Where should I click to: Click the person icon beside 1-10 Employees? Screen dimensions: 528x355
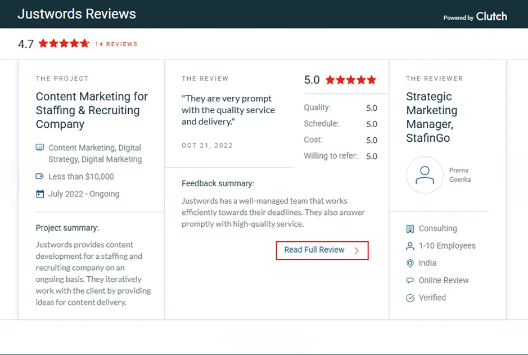coord(410,246)
